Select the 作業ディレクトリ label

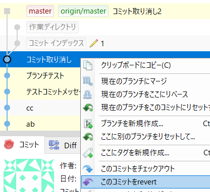click(x=52, y=27)
